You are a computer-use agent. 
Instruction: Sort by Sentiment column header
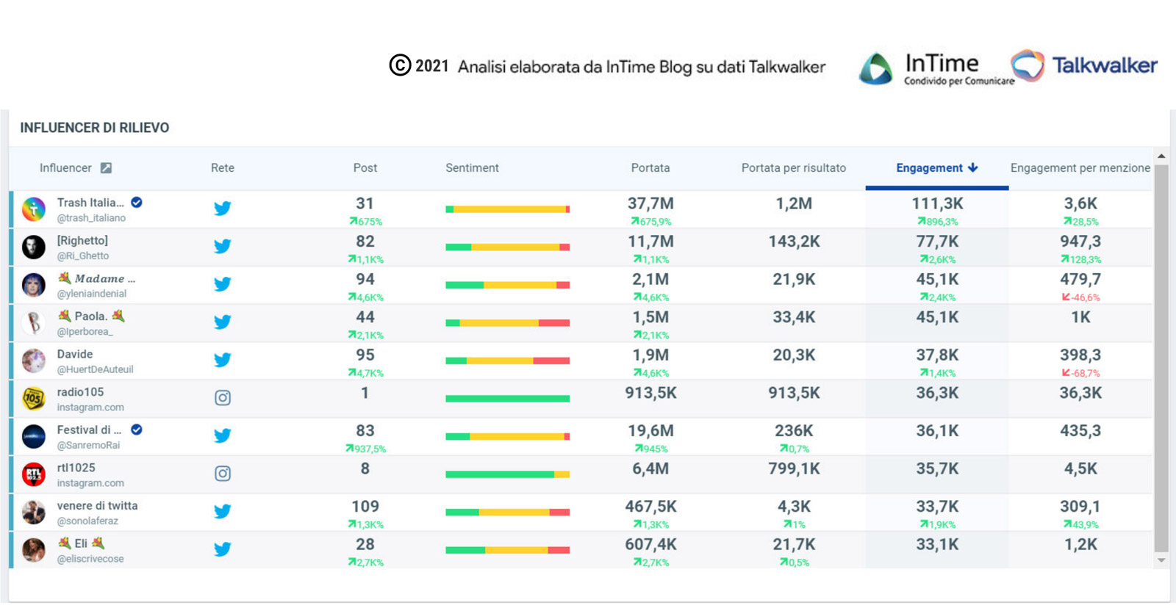(472, 168)
